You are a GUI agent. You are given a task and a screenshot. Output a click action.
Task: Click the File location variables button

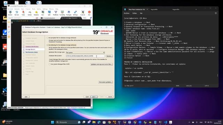tap(105, 82)
